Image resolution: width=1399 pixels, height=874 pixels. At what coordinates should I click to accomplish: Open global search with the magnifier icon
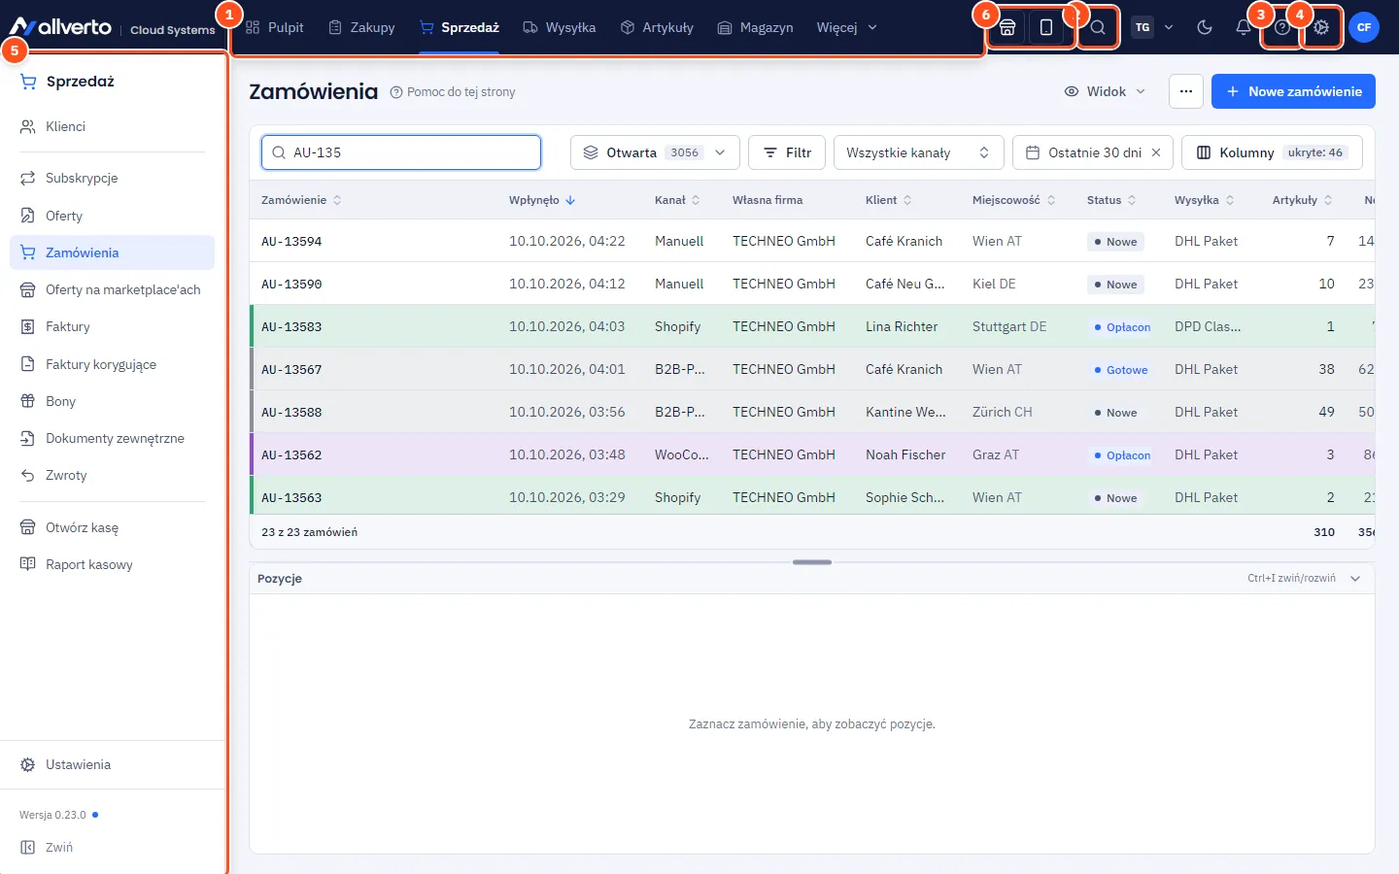(x=1098, y=27)
